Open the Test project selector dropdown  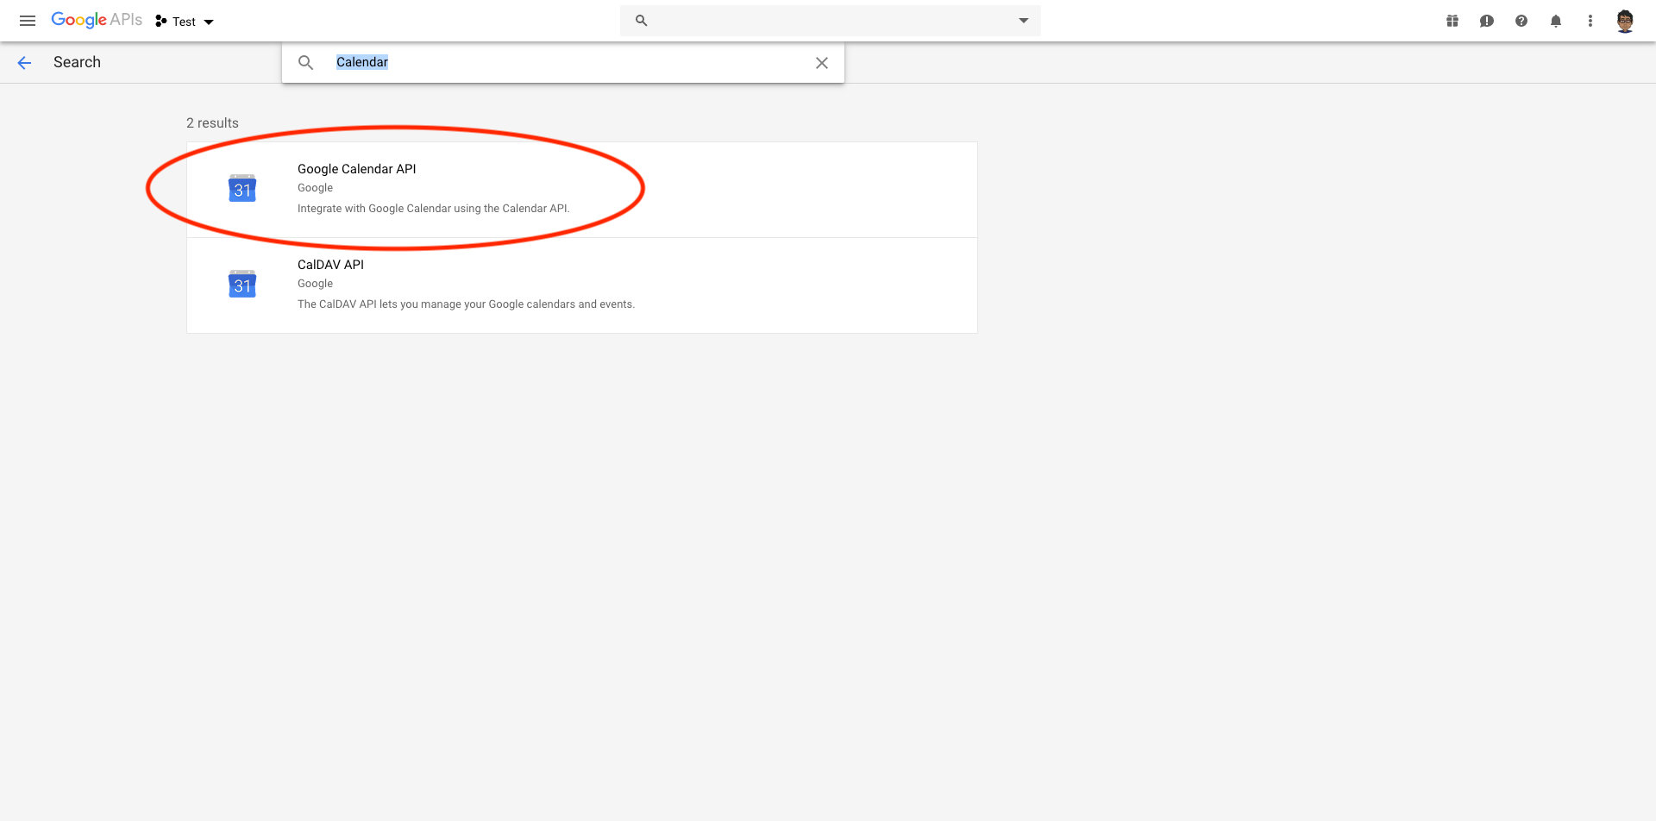tap(185, 22)
